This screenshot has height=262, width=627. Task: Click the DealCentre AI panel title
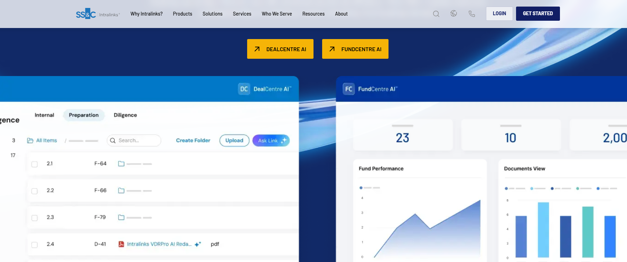tap(272, 89)
